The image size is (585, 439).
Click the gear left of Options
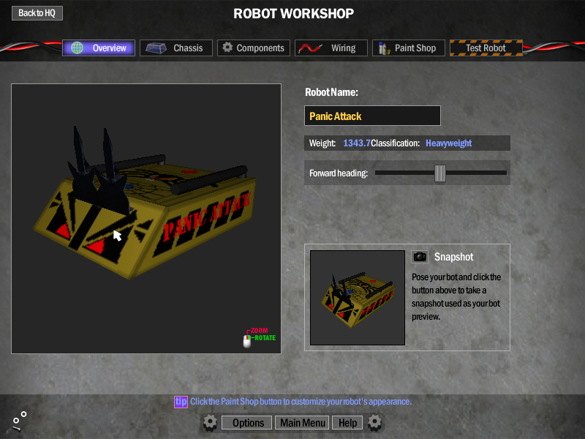(x=210, y=423)
